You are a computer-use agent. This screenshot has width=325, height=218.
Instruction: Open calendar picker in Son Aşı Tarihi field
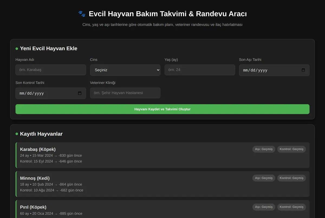(x=303, y=70)
